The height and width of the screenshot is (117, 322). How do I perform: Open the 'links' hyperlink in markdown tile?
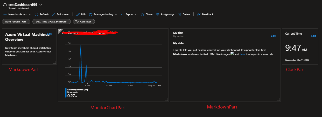[x=242, y=54]
